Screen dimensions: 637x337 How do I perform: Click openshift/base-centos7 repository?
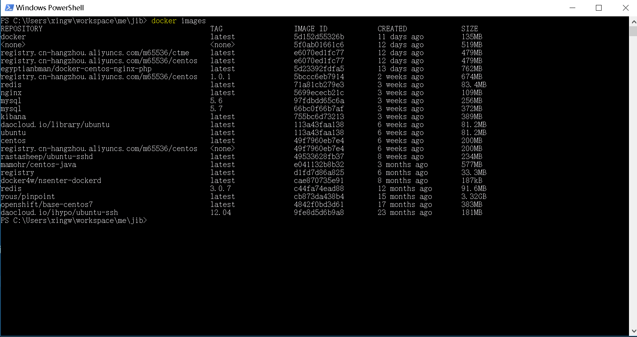coord(47,205)
